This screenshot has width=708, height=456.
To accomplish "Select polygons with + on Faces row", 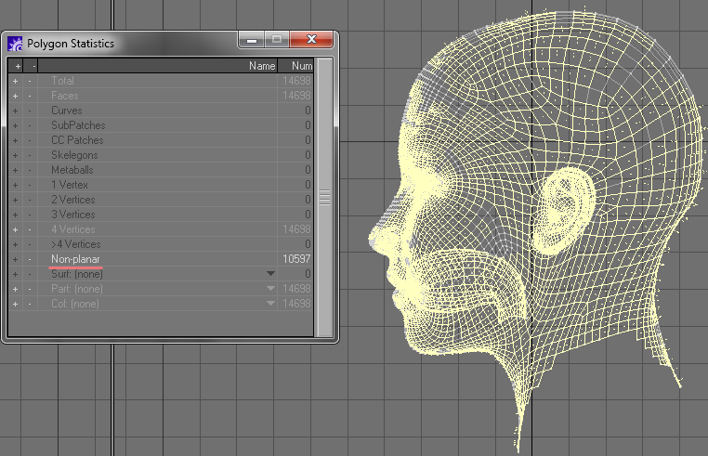I will pos(15,96).
